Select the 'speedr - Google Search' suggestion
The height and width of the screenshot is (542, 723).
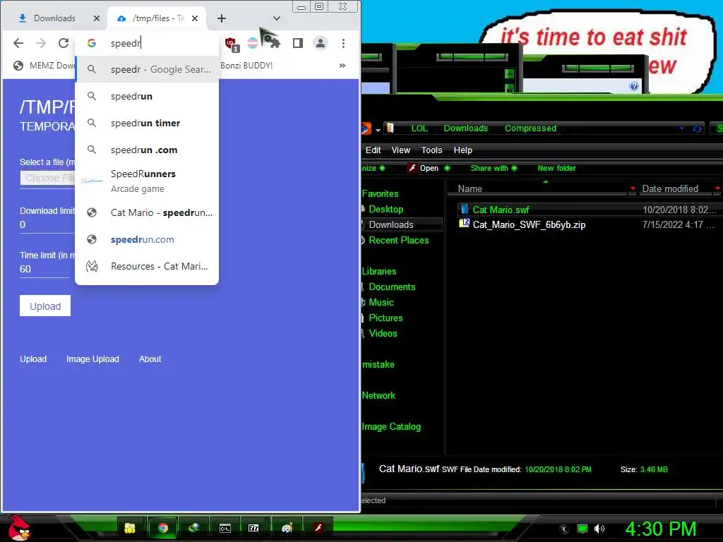click(147, 69)
